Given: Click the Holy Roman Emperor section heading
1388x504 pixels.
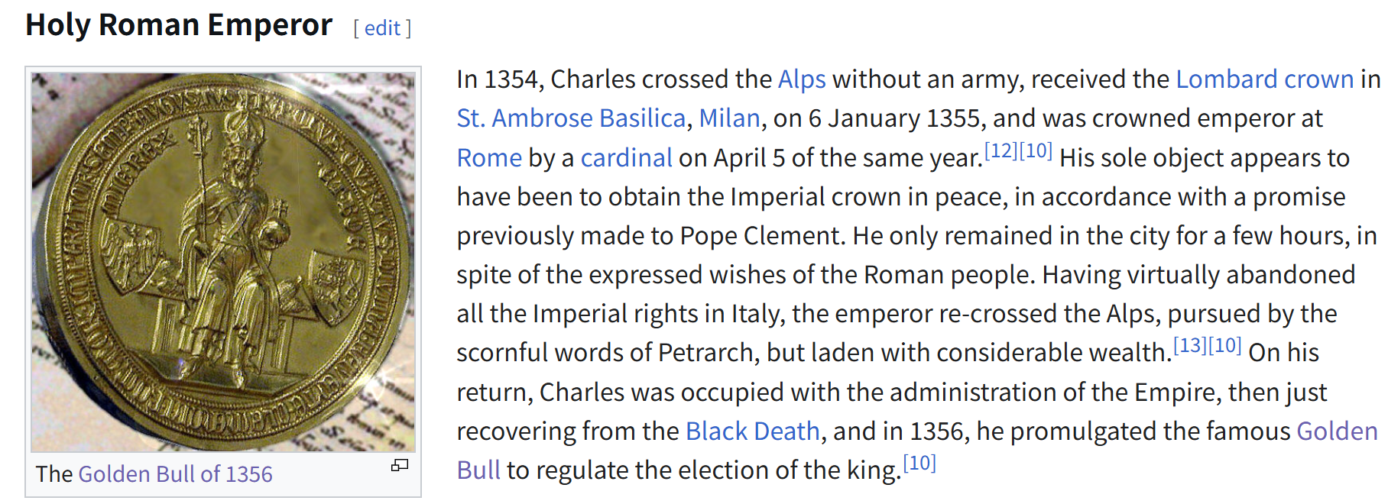Looking at the screenshot, I should point(179,25).
